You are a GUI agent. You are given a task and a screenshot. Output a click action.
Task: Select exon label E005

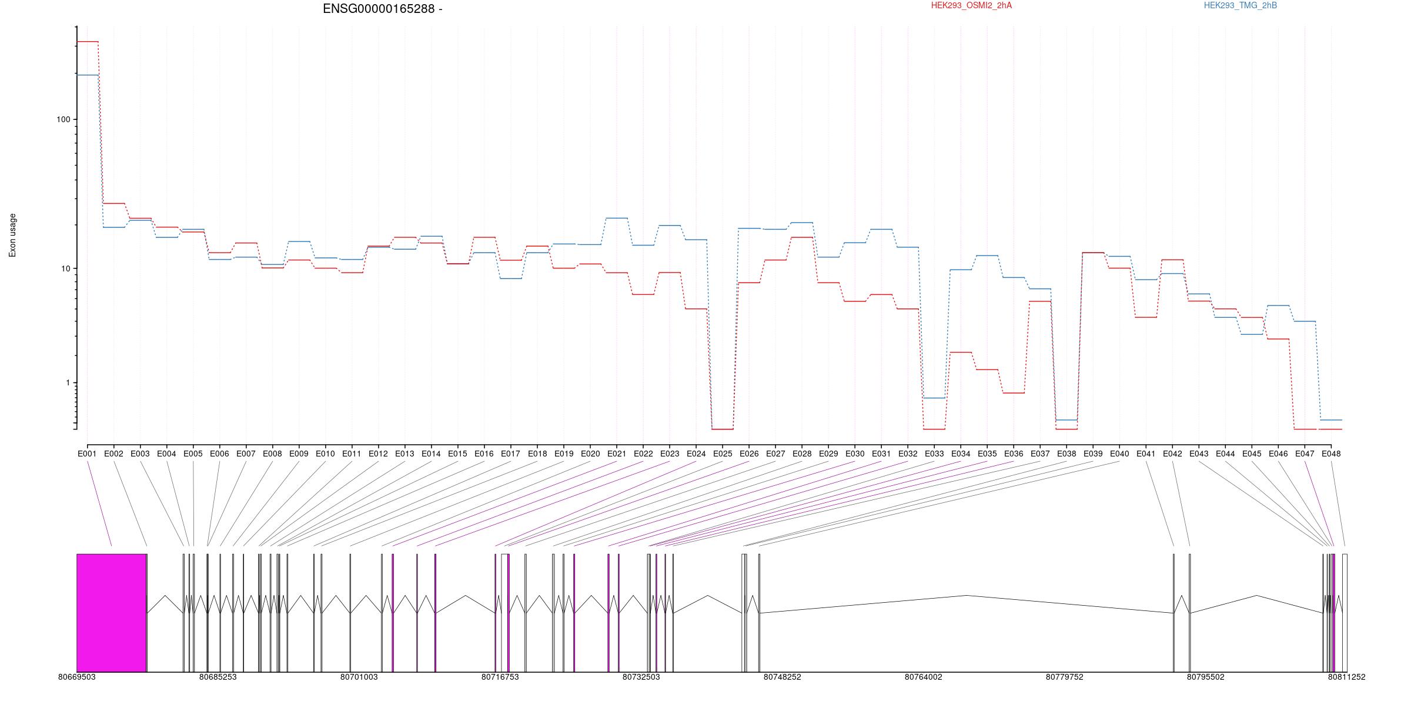pos(193,454)
